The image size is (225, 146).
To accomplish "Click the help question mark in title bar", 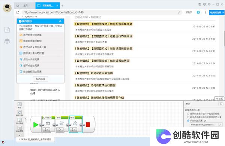I will [x=204, y=4].
